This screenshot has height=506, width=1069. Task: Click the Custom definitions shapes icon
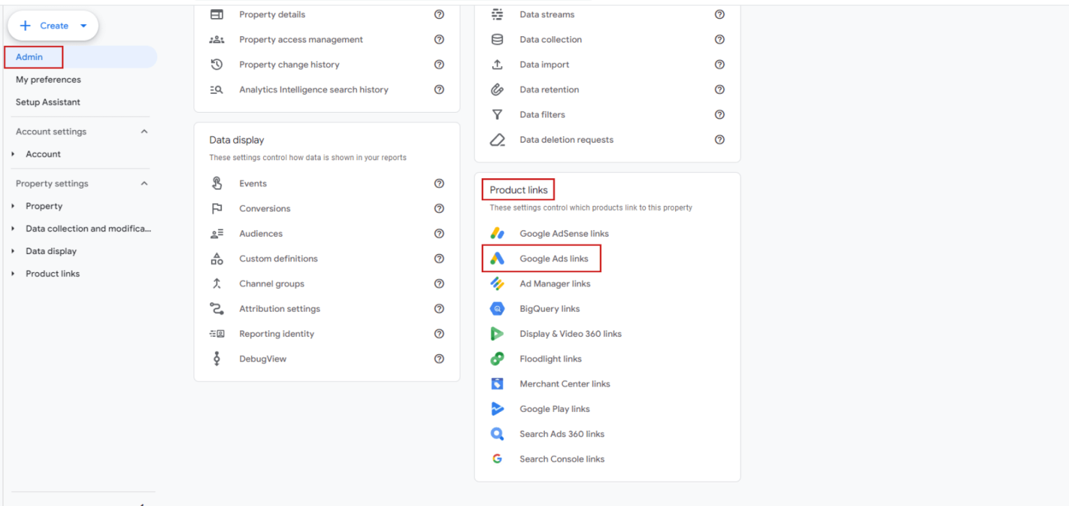click(216, 258)
